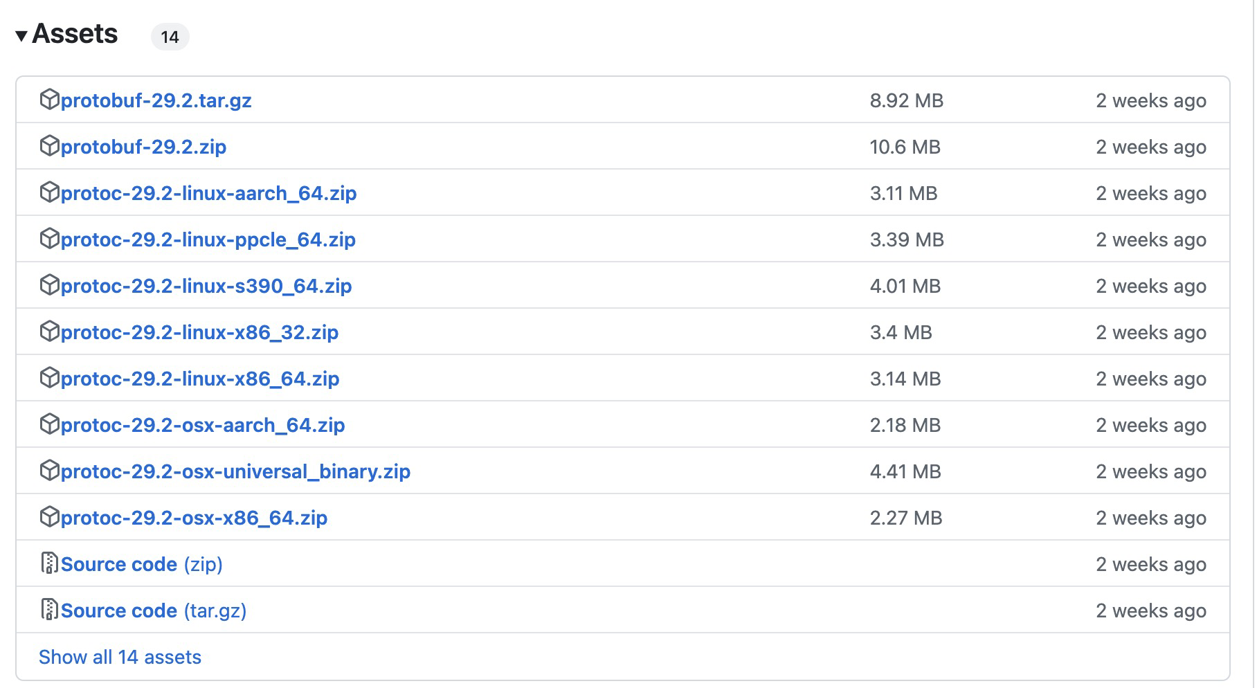The image size is (1257, 688).
Task: Click package icon beside protoc-29.2-osx-universal_binary.zip
Action: click(x=49, y=471)
